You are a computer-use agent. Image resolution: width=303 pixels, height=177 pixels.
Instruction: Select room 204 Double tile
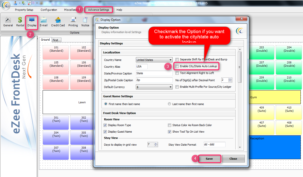[289, 52]
